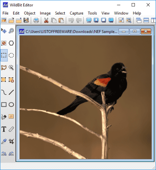Select the Magic wand tool
The image size is (156, 170).
tap(11, 68)
